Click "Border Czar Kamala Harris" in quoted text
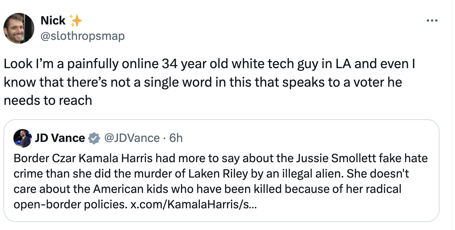455x230 pixels. tap(83, 158)
